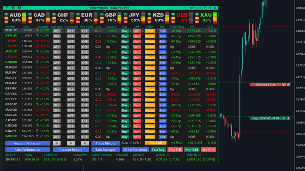This screenshot has width=305, height=171.
Task: Click the E icon on Sell Stop label
Action: pos(284,84)
